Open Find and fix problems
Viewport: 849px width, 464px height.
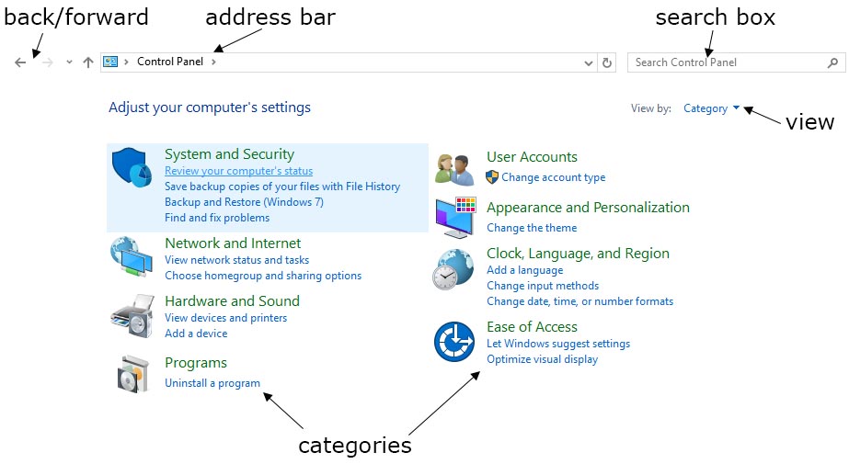(216, 218)
